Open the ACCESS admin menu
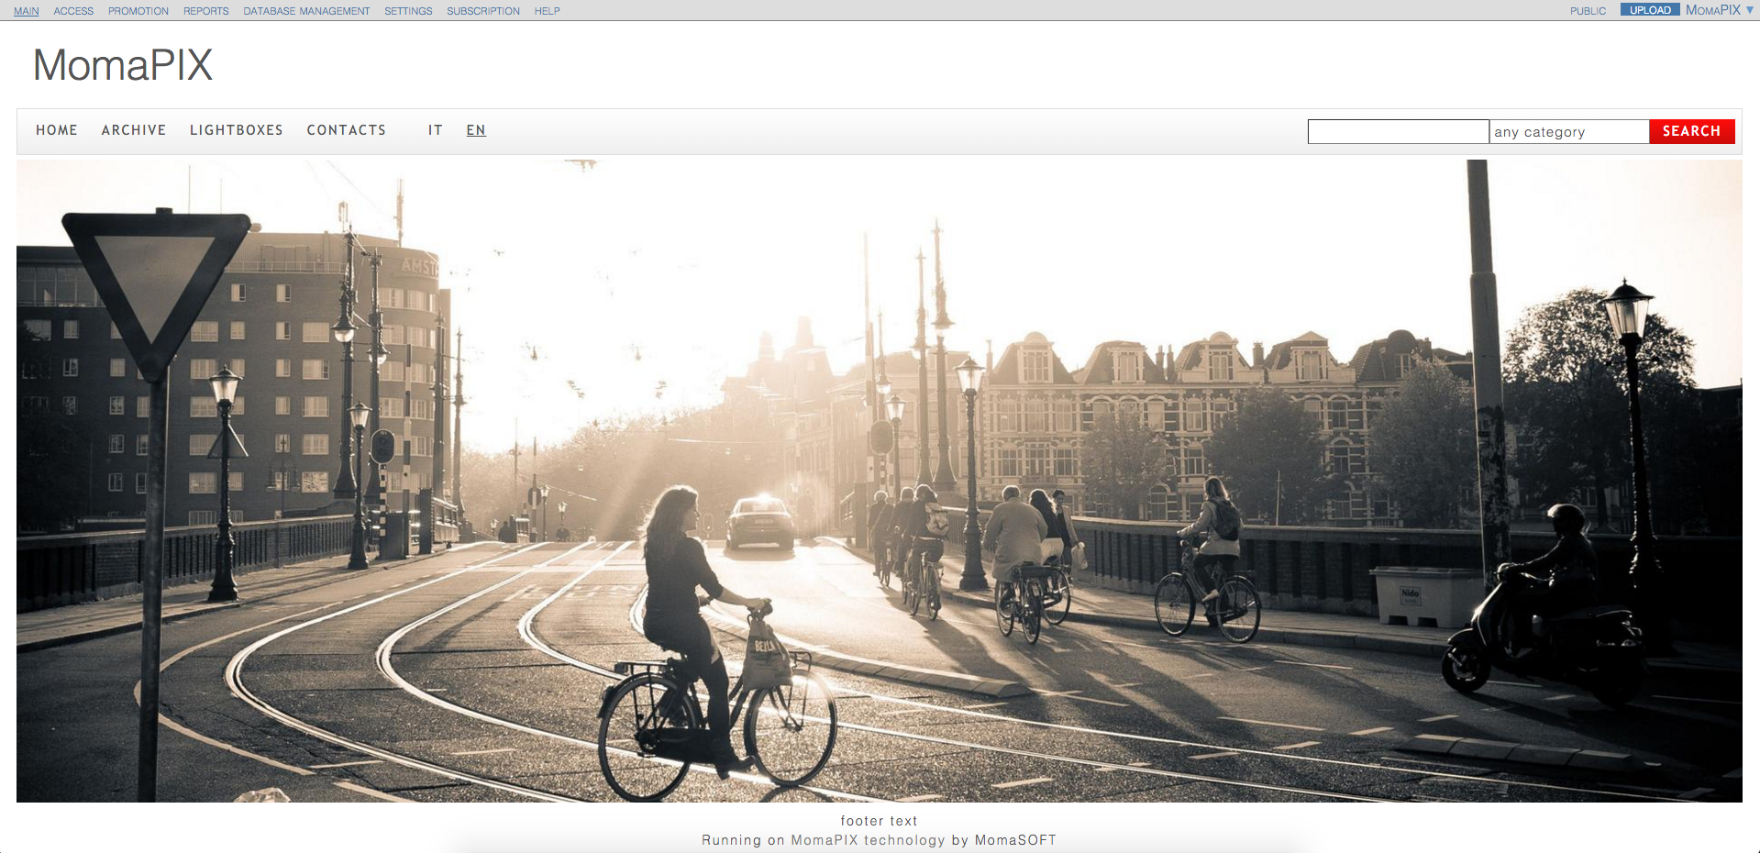 click(73, 11)
